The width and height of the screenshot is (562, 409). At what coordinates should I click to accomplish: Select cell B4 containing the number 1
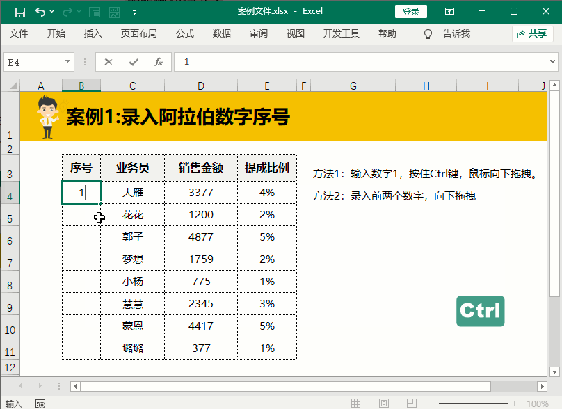[x=81, y=192]
